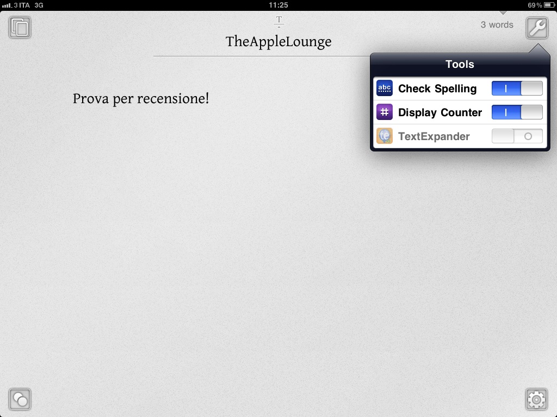The height and width of the screenshot is (417, 557).
Task: Edit the TheAppleLounge title field
Action: click(278, 42)
